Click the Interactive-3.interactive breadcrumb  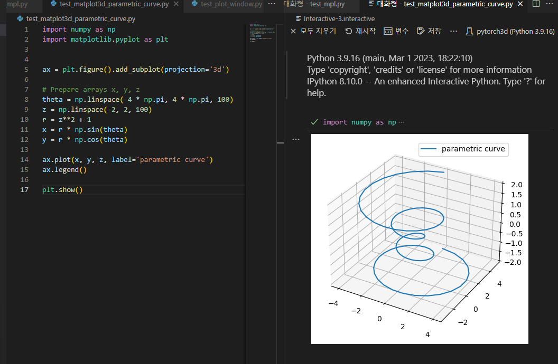335,19
